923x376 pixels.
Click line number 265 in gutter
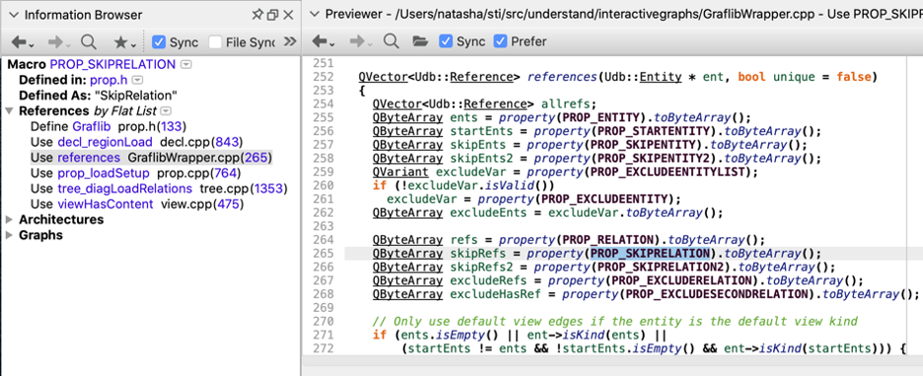pyautogui.click(x=323, y=253)
